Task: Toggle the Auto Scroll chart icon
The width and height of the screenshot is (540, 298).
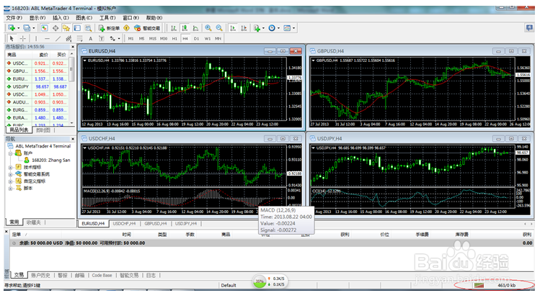Action: point(233,28)
